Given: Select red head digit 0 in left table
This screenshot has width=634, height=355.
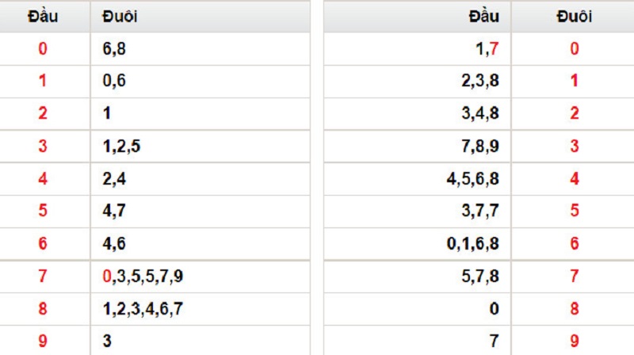Looking at the screenshot, I should click(43, 49).
